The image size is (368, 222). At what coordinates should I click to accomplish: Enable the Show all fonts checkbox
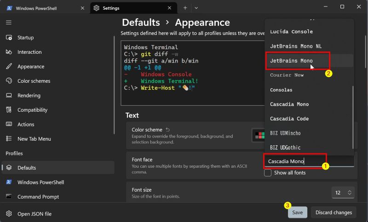click(x=268, y=173)
